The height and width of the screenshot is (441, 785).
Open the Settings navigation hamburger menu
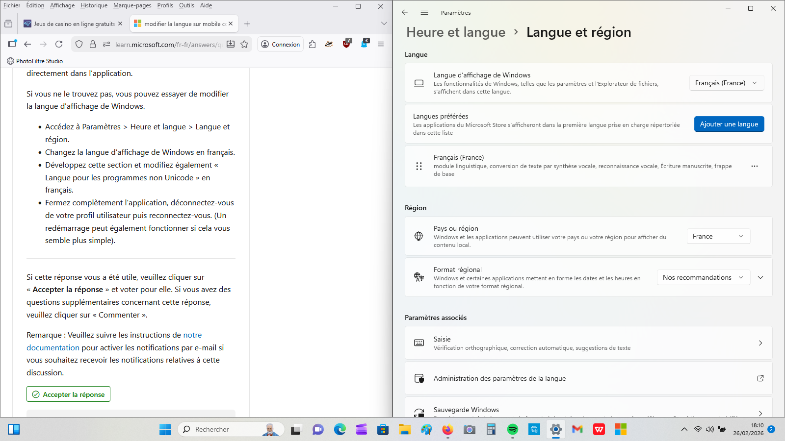click(x=424, y=12)
